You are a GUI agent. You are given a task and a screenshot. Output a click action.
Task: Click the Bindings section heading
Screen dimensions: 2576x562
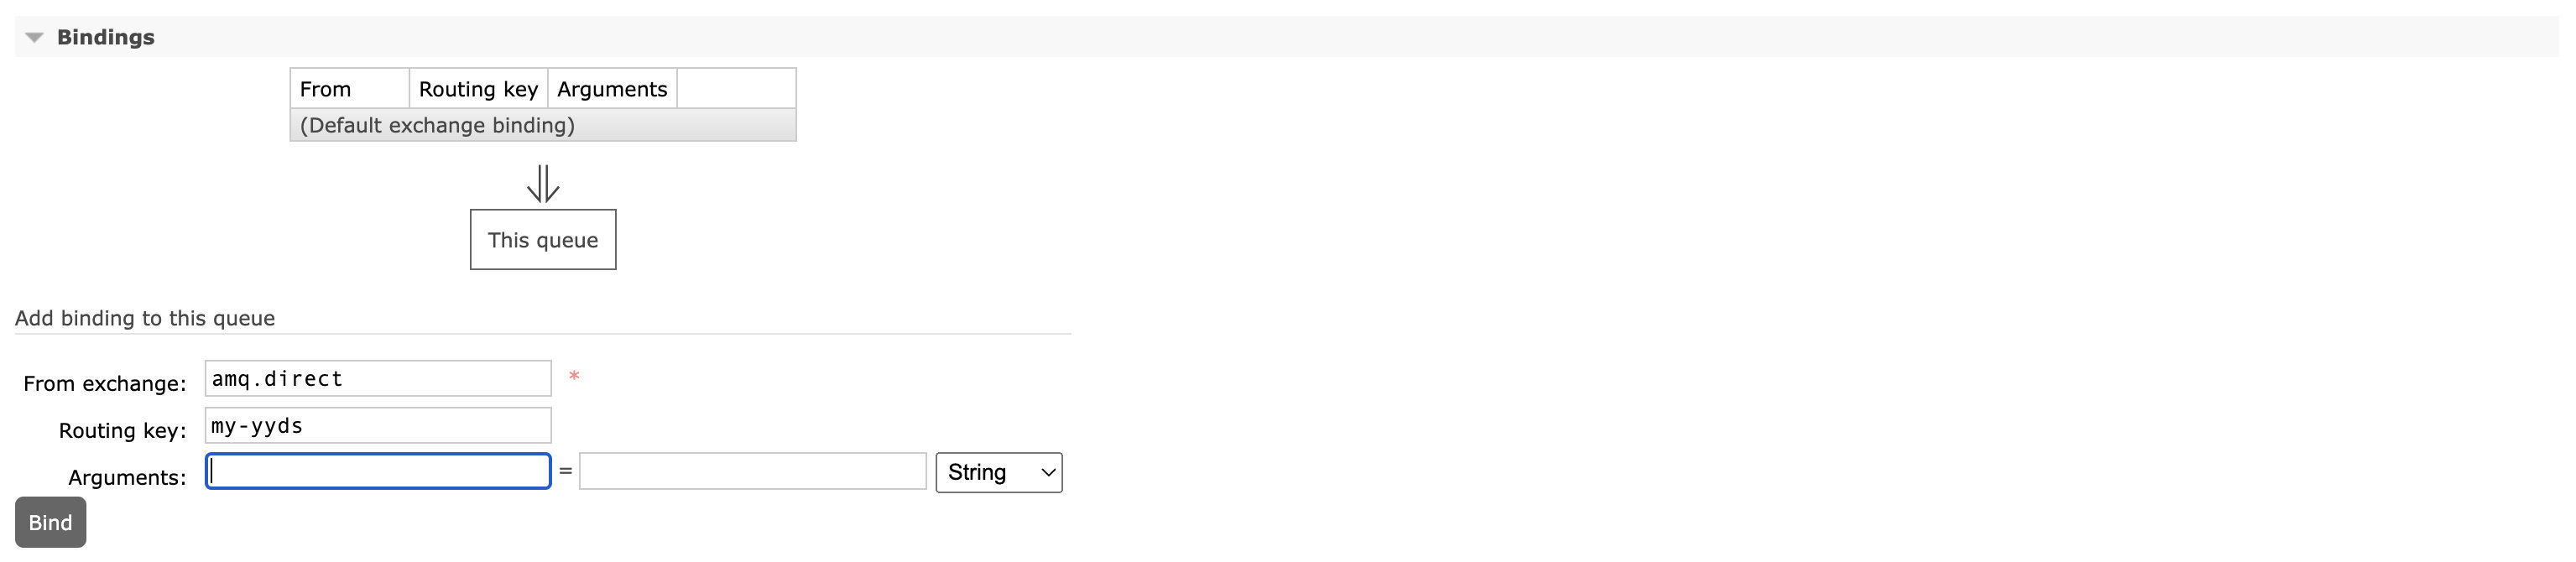click(x=105, y=37)
